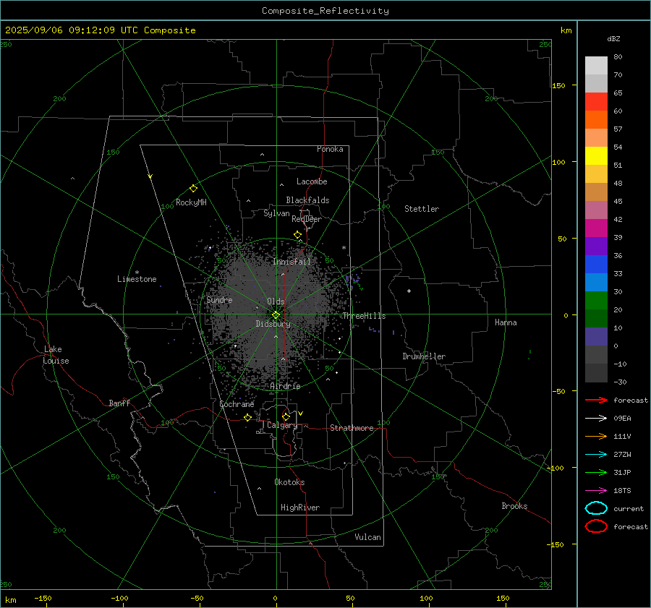Click the red forecast arrow in legend
This screenshot has width=651, height=608.
coord(596,400)
